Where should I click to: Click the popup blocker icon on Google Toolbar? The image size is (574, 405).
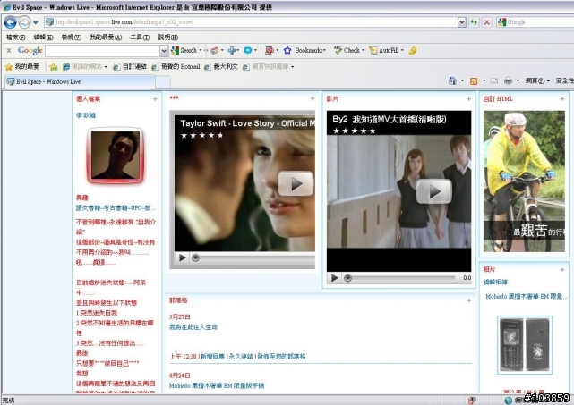point(270,50)
